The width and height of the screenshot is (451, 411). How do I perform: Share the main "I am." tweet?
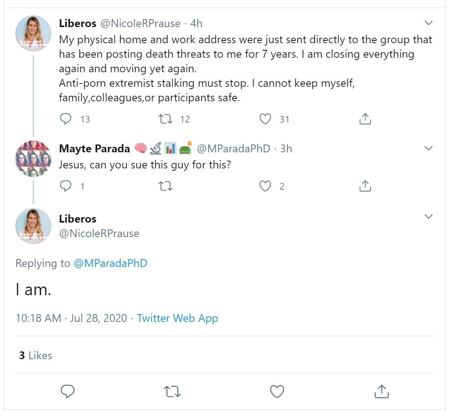point(381,391)
